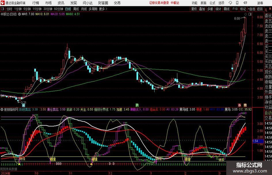Open F10 company info
This screenshot has width=272, height=175.
coord(235,9)
